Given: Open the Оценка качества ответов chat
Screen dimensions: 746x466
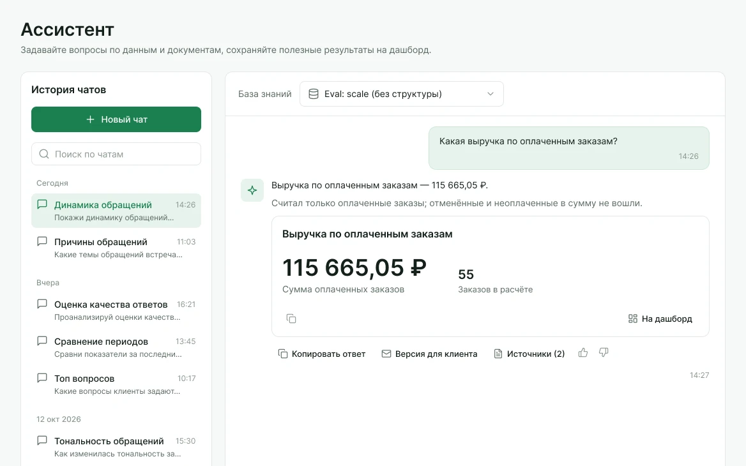Looking at the screenshot, I should click(116, 310).
